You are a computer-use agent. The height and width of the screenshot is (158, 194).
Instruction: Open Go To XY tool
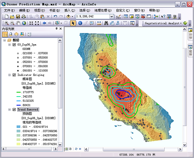click(118, 23)
